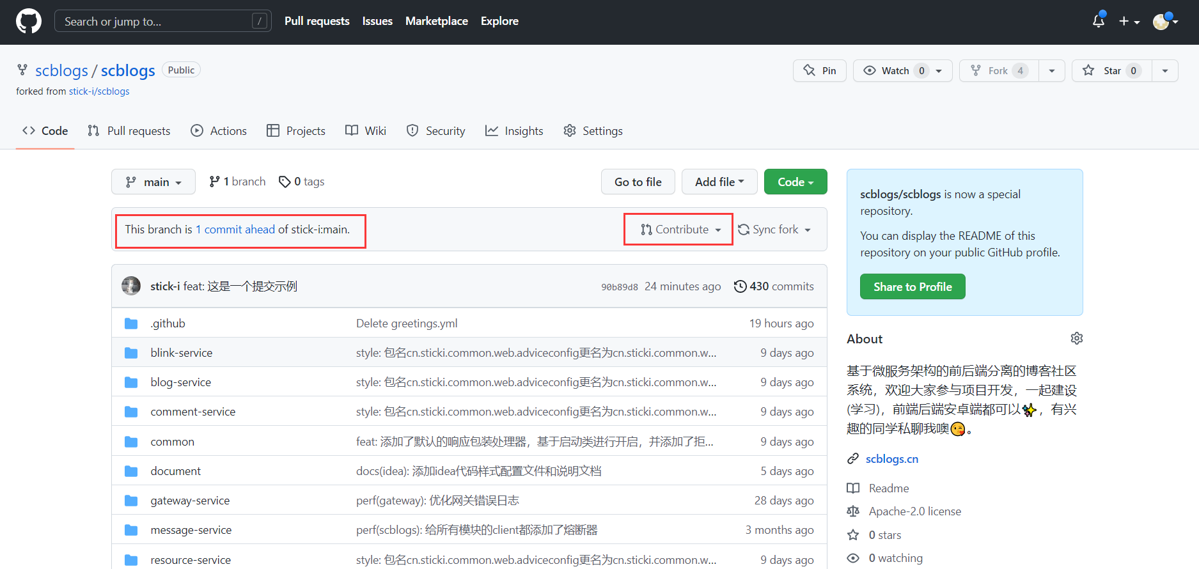This screenshot has height=569, width=1199.
Task: Click the about section gear icon
Action: (1077, 338)
